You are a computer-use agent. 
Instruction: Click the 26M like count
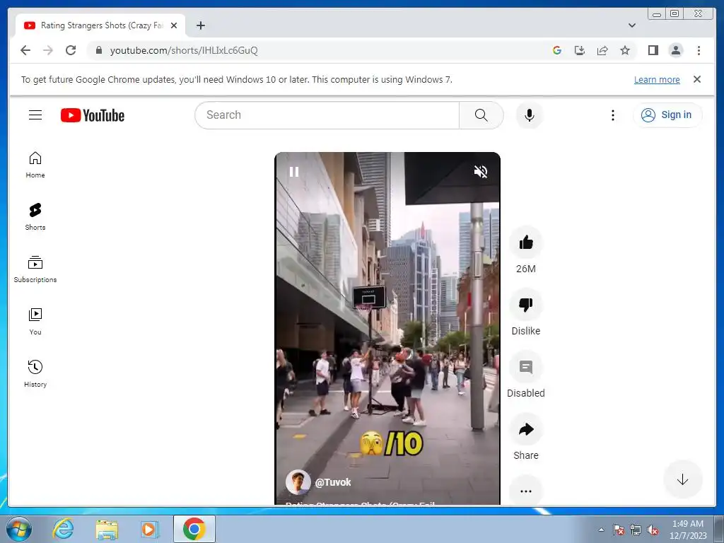[526, 269]
